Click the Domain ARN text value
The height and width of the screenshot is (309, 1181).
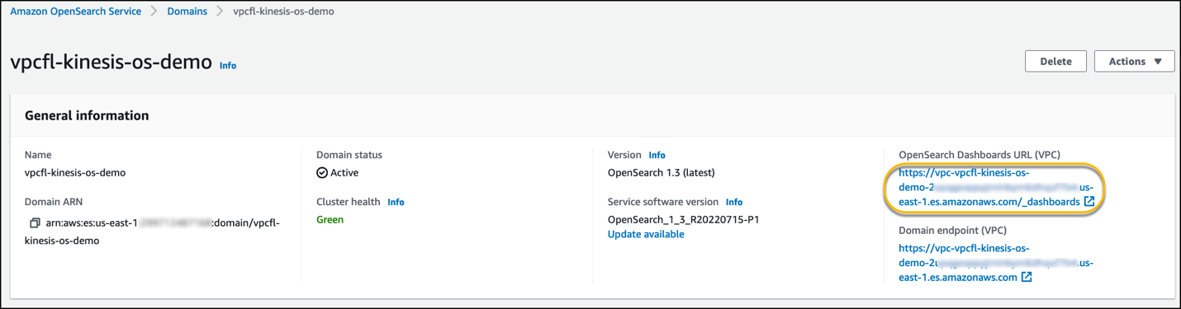click(x=164, y=232)
